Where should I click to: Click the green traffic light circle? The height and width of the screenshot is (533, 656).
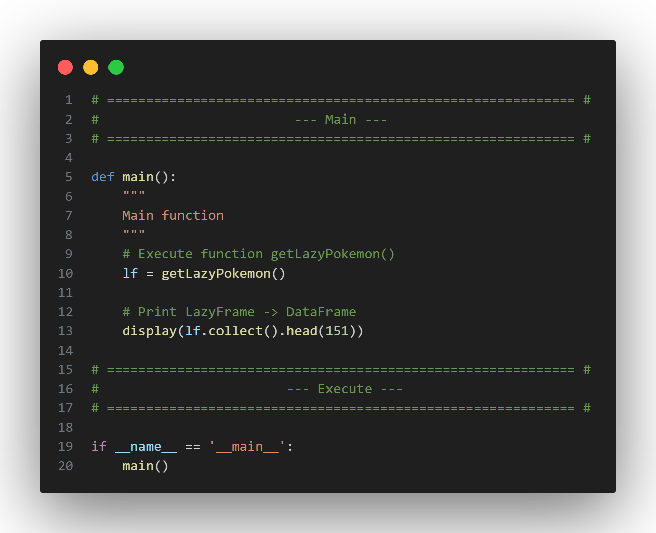(x=116, y=67)
